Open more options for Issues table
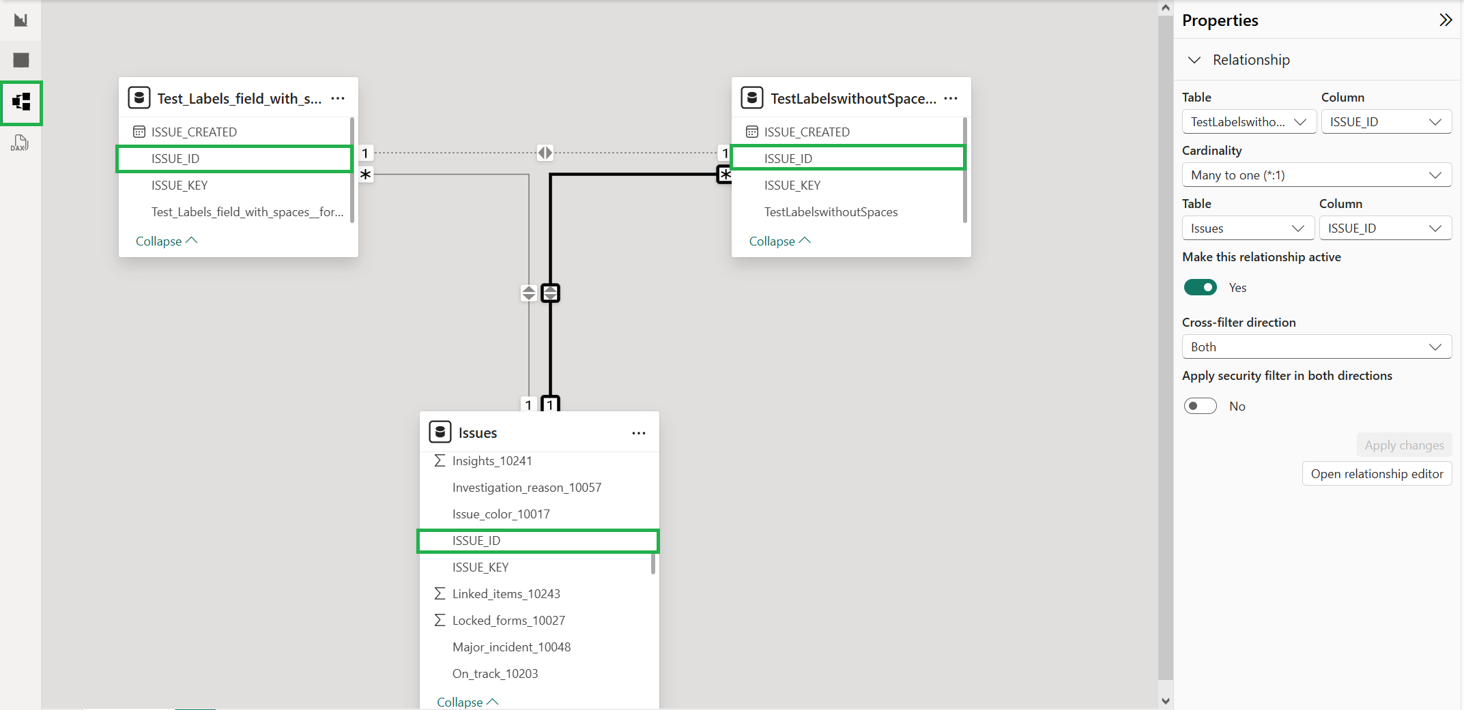Screen dimensions: 1464x710 pos(639,433)
